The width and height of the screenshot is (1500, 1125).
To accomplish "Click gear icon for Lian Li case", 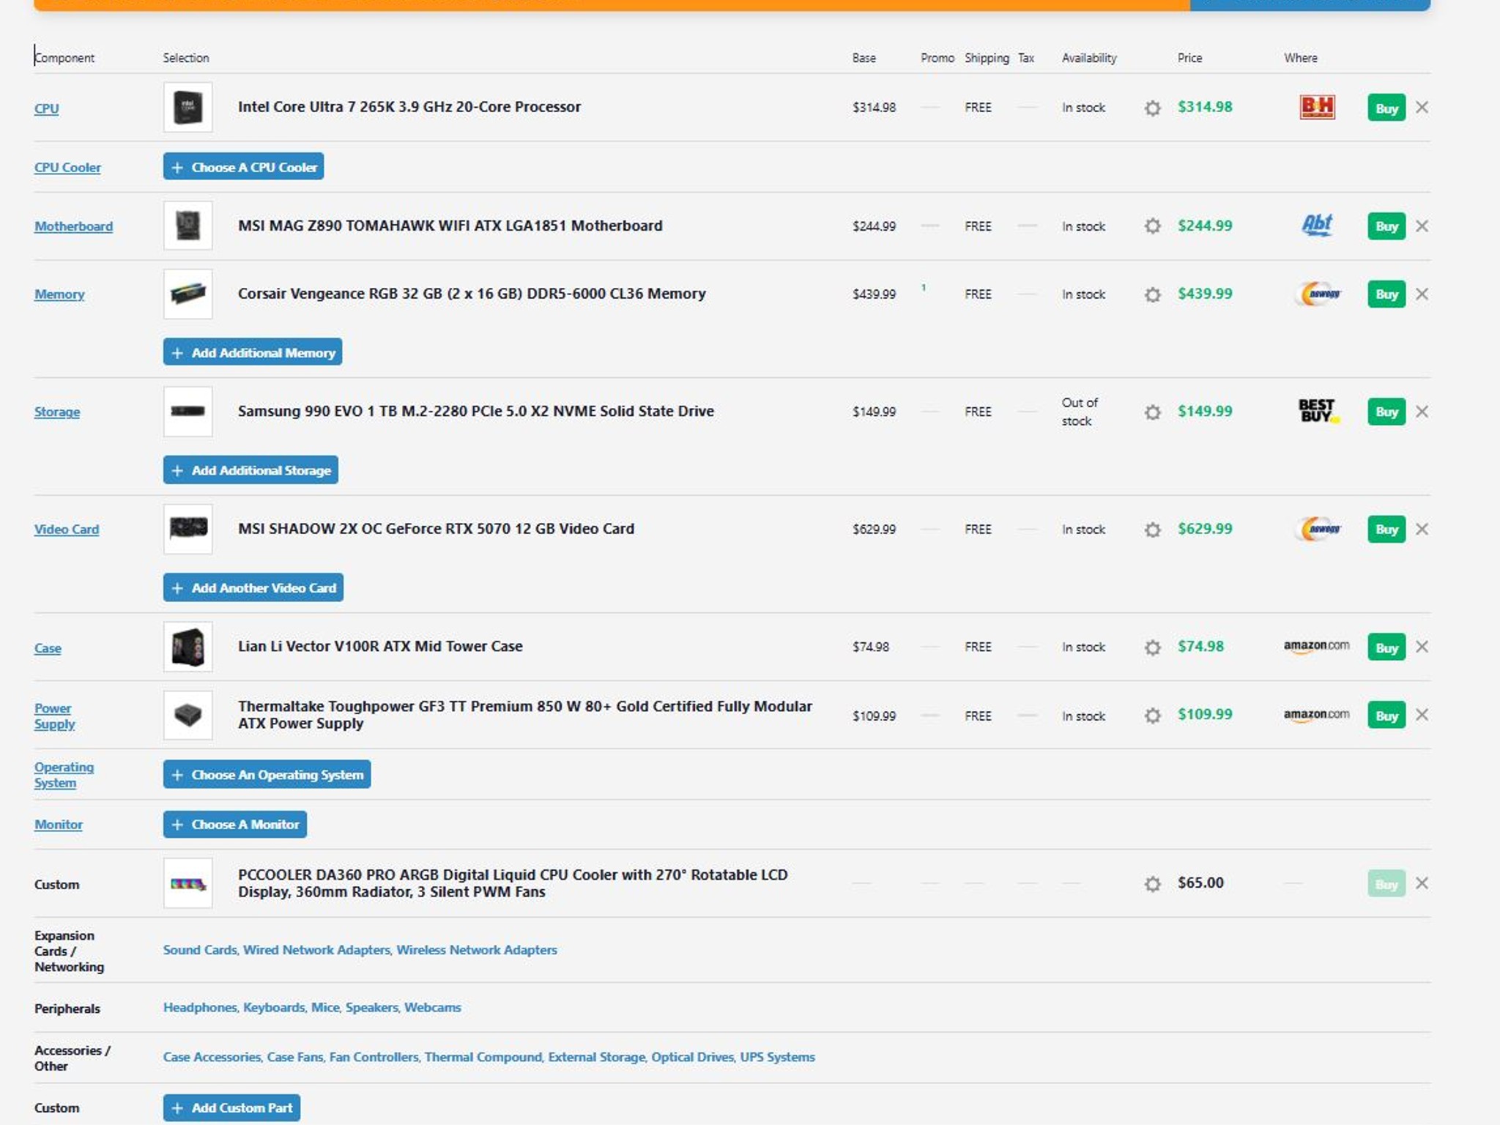I will click(1152, 647).
